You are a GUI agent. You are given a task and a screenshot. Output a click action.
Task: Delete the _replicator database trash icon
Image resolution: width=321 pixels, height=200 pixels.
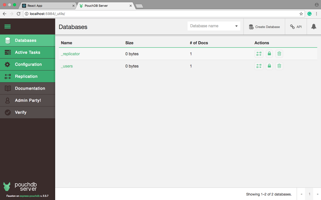279,54
